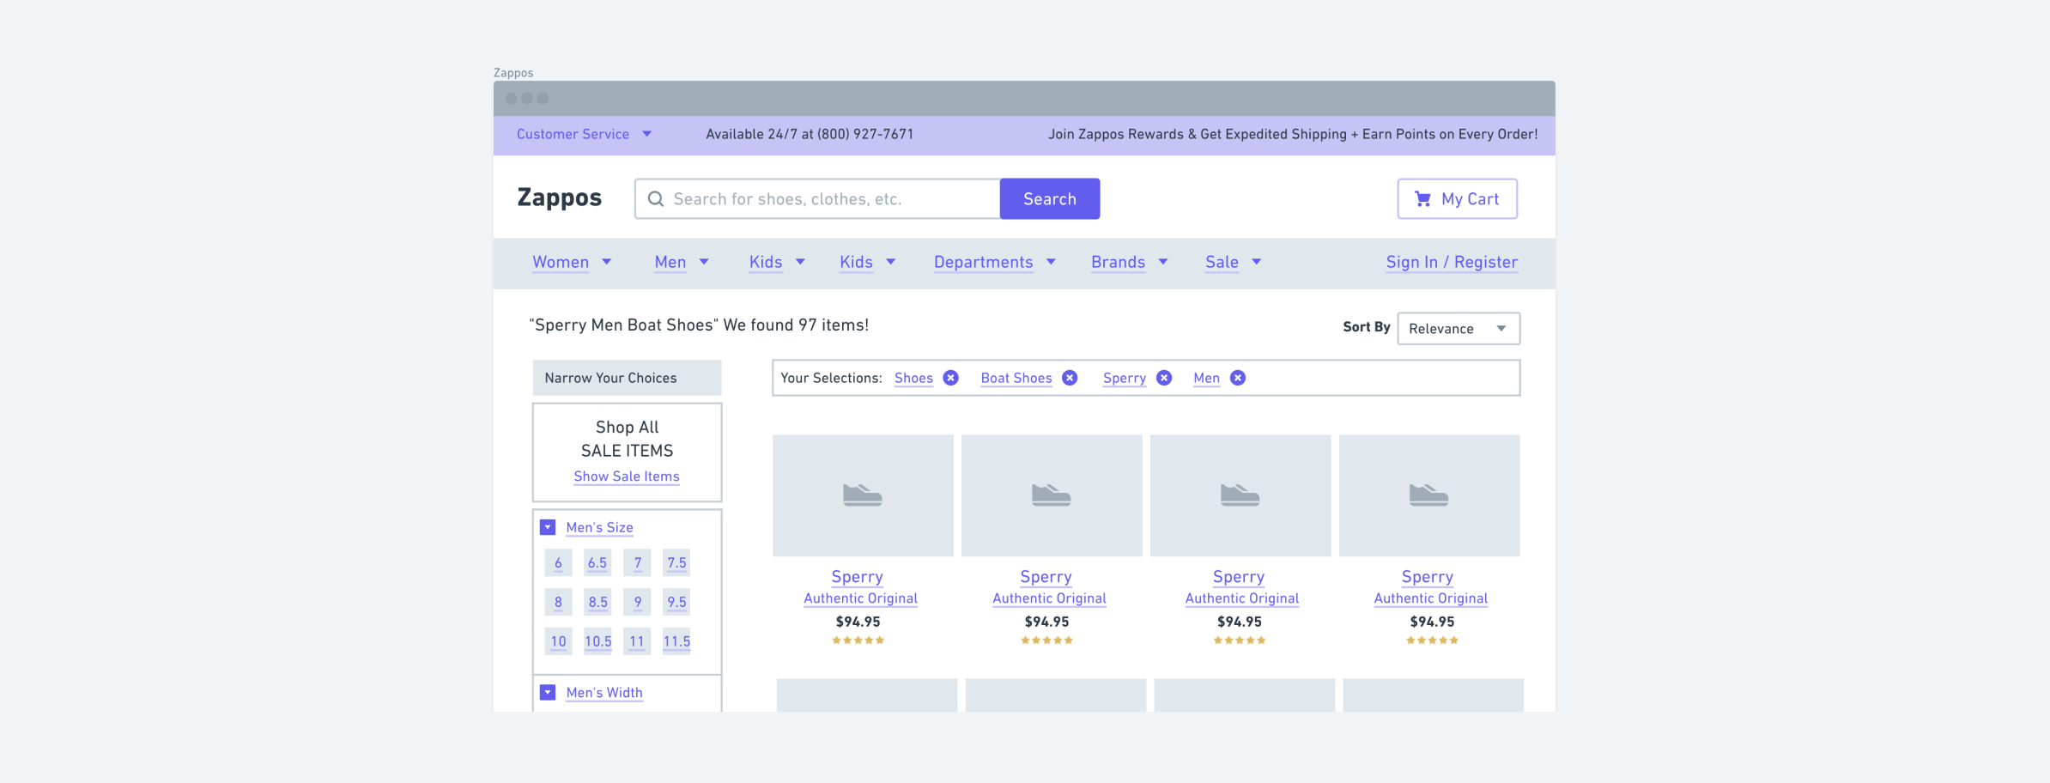Select men's size 6.5

(x=597, y=563)
